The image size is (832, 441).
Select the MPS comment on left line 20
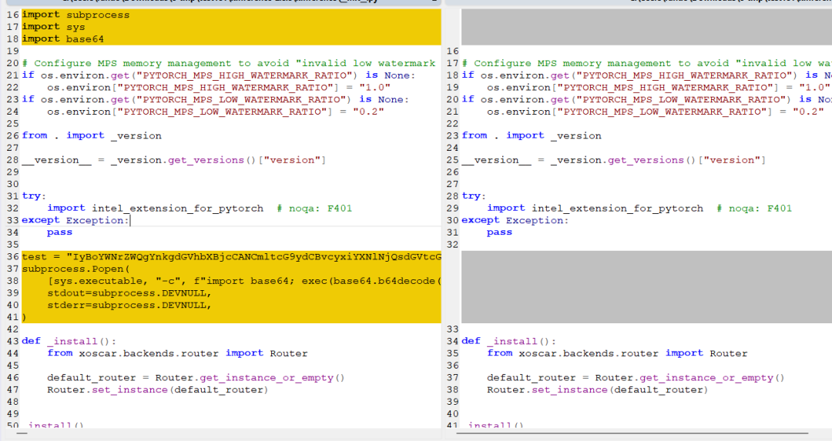pyautogui.click(x=229, y=63)
